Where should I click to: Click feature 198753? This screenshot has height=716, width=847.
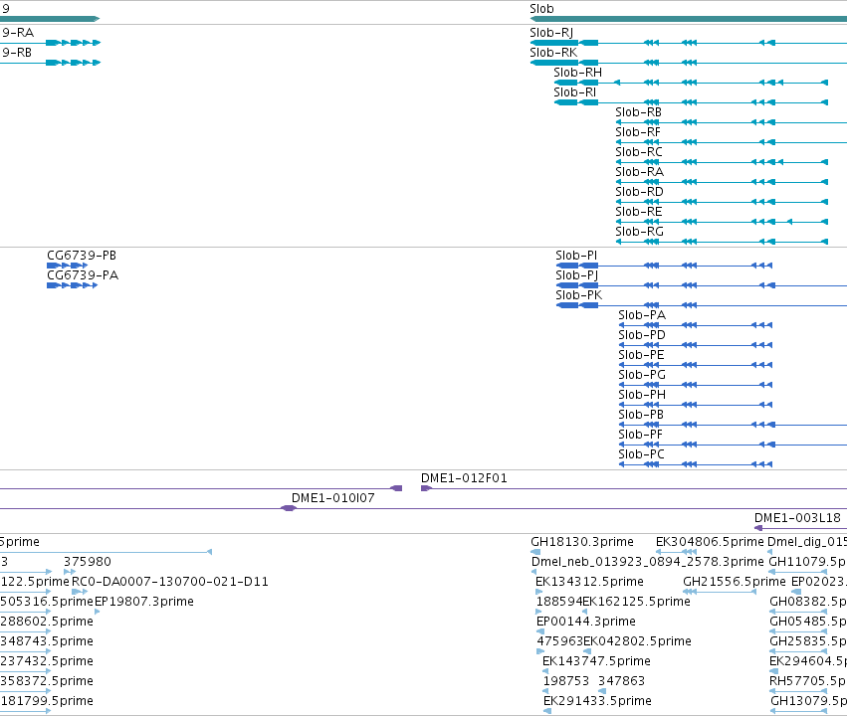pos(566,681)
